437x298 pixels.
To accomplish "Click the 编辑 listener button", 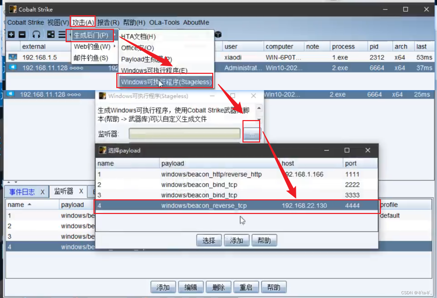I will click(x=191, y=287).
